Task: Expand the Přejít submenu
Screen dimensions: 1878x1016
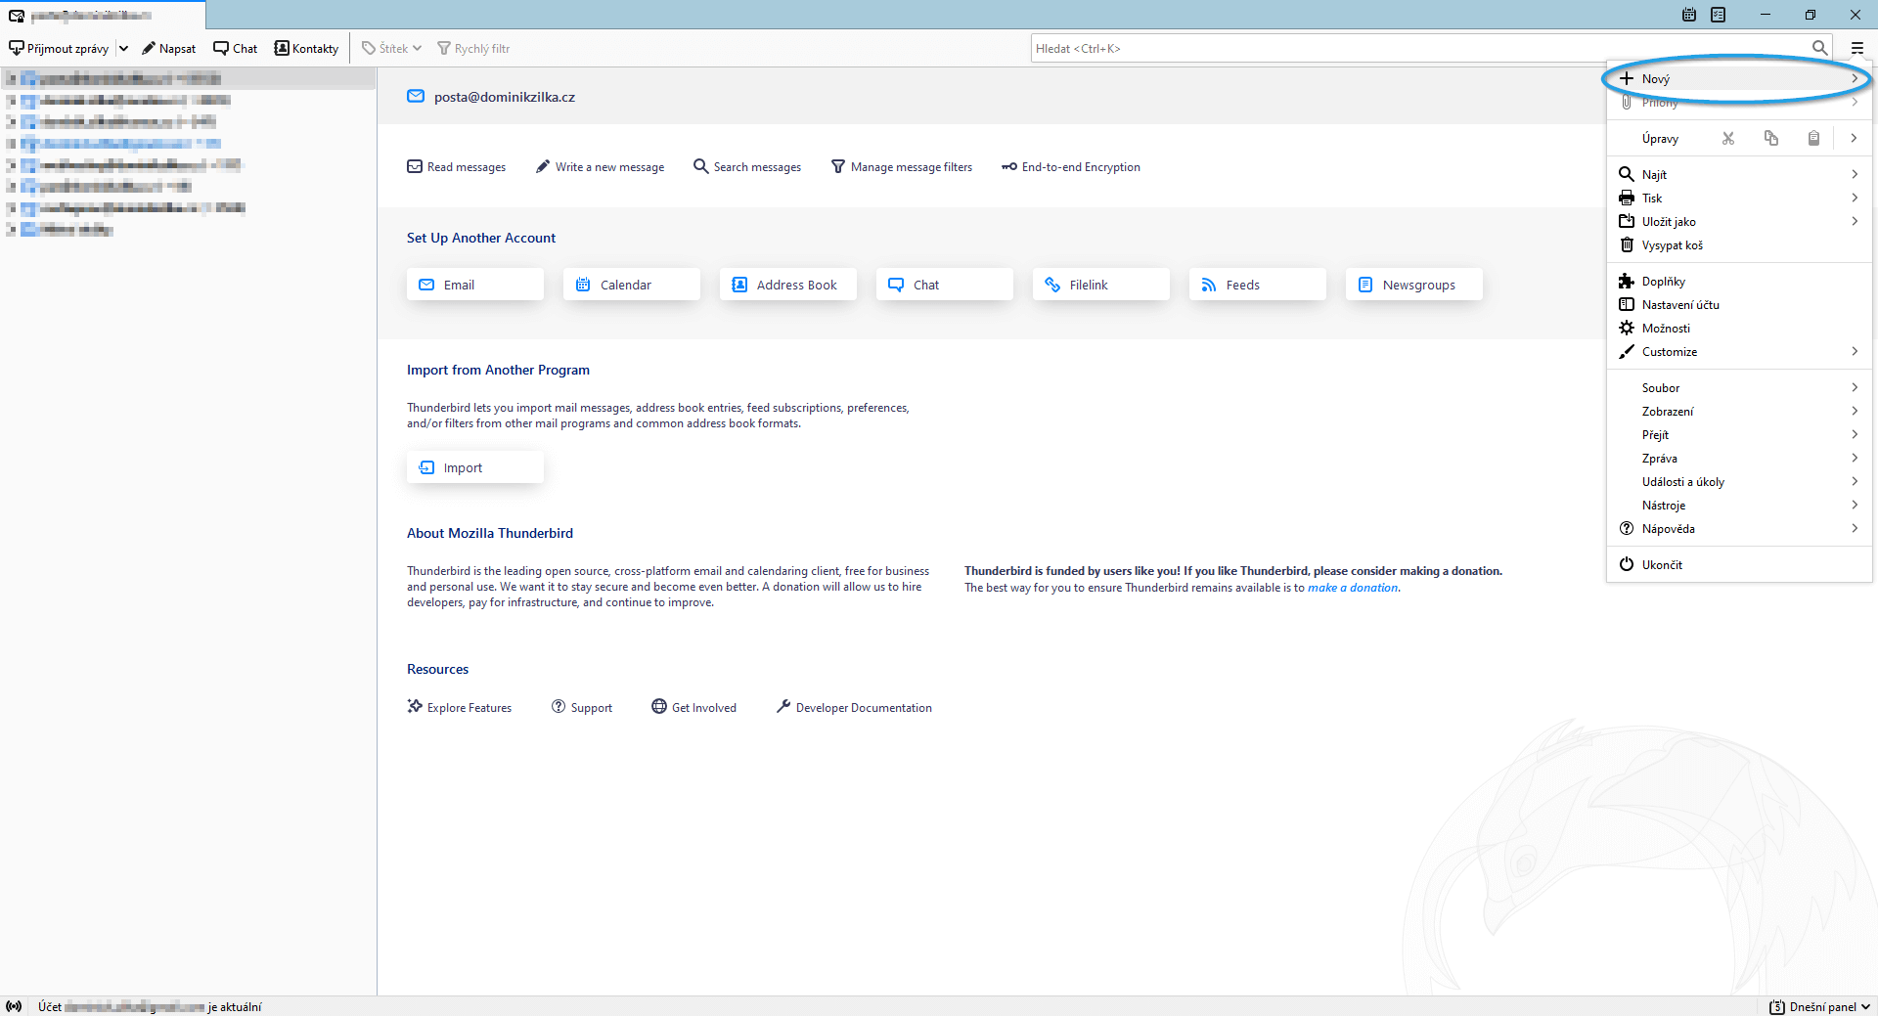Action: click(x=1739, y=434)
